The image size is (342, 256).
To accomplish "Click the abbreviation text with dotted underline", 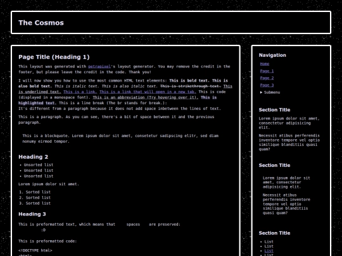I will [x=146, y=97].
